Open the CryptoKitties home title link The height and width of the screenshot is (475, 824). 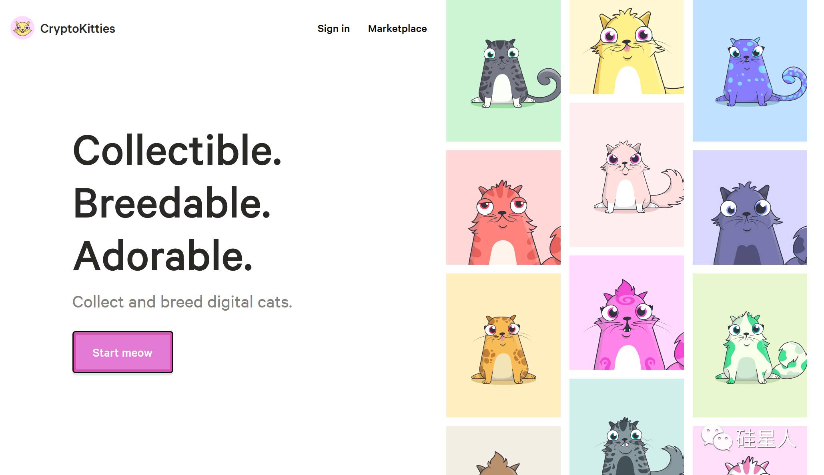[78, 29]
